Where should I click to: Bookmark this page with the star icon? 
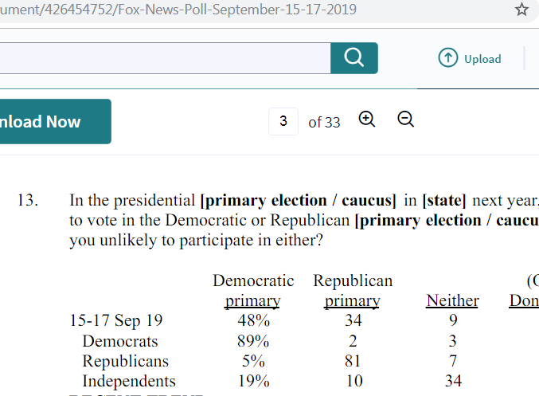(x=521, y=10)
